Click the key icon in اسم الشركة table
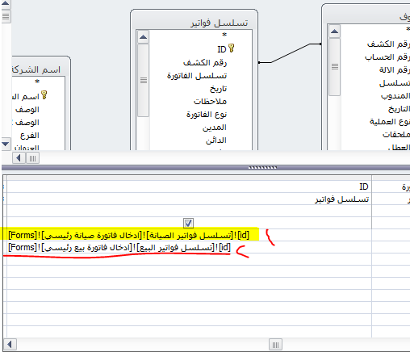Image resolution: width=410 pixels, height=352 pixels. [x=44, y=94]
